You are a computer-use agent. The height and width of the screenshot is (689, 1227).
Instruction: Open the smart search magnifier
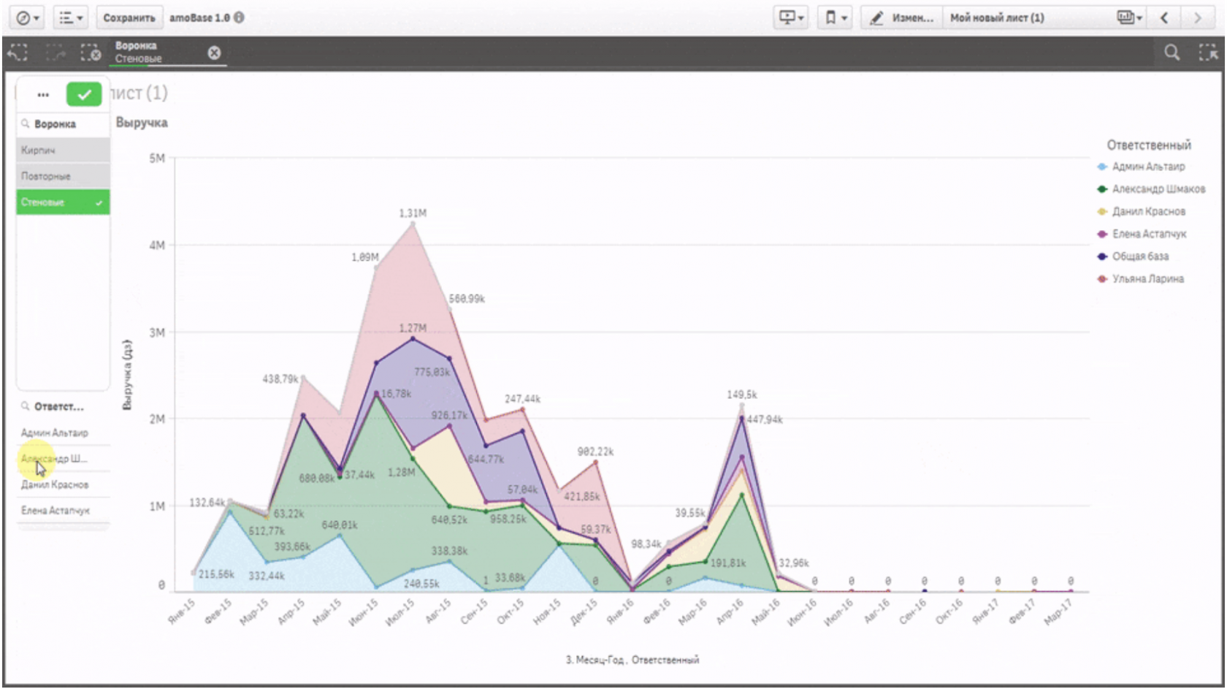tap(1171, 53)
